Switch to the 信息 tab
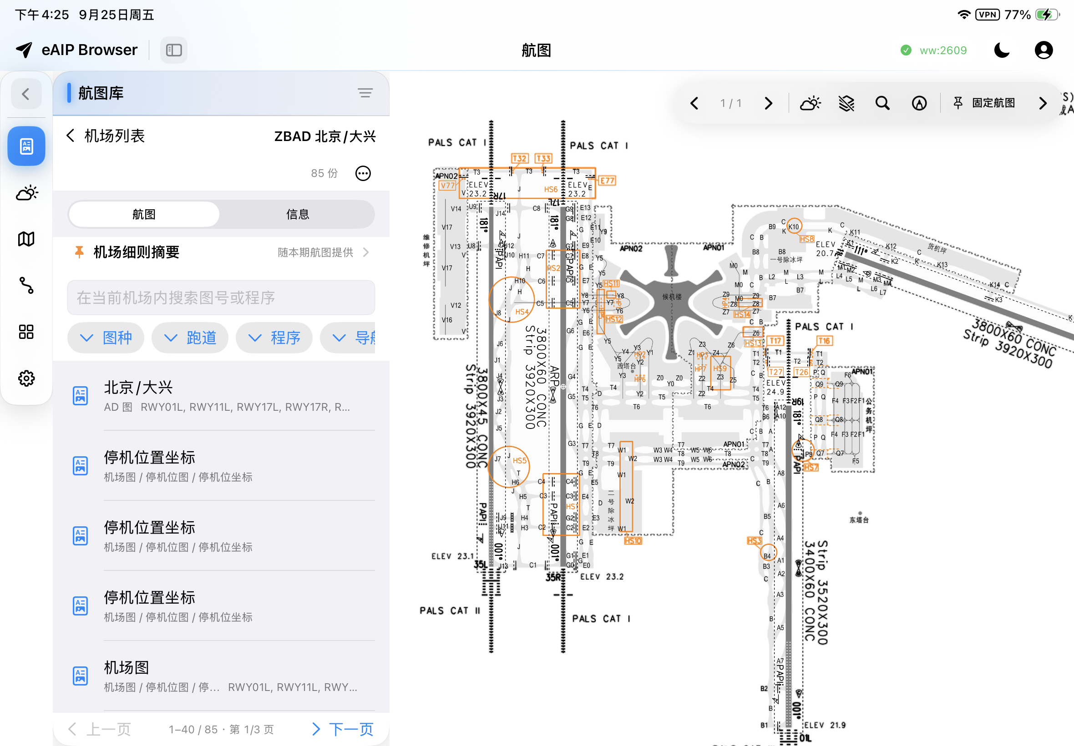This screenshot has width=1074, height=746. coord(297,215)
